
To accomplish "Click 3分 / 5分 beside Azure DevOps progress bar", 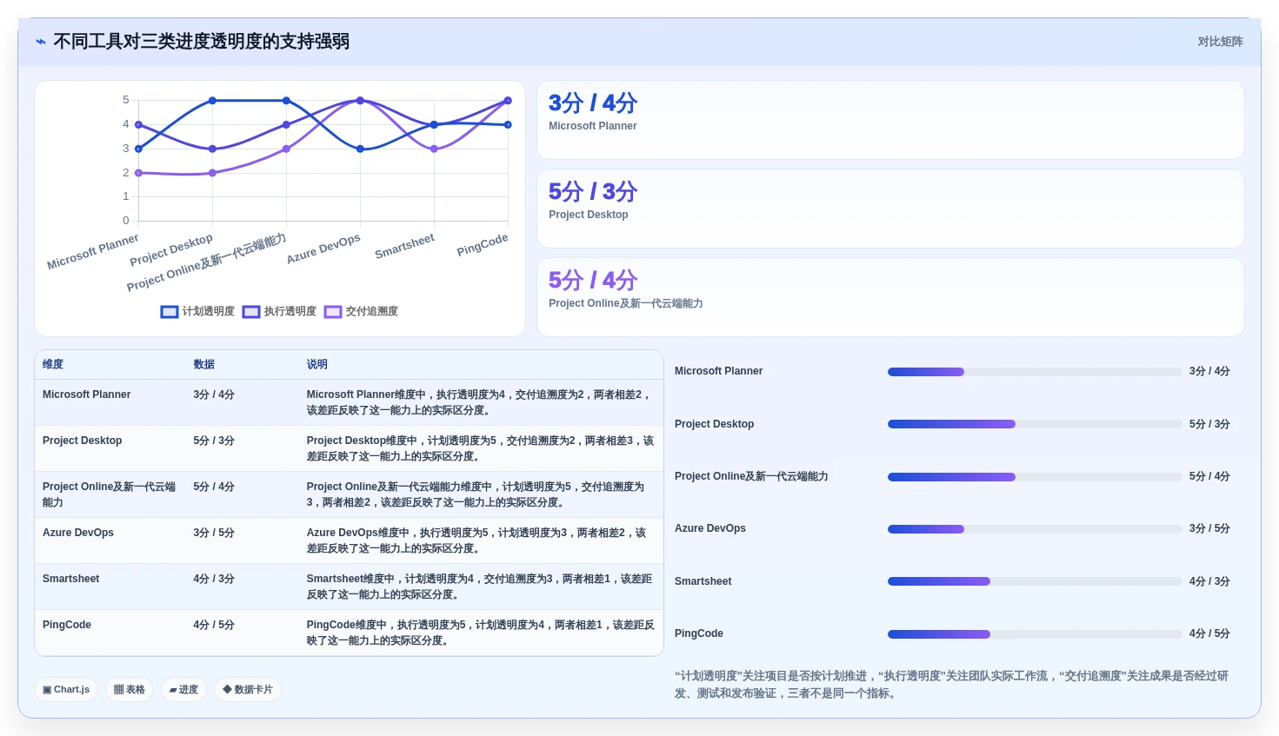I will point(1209,528).
